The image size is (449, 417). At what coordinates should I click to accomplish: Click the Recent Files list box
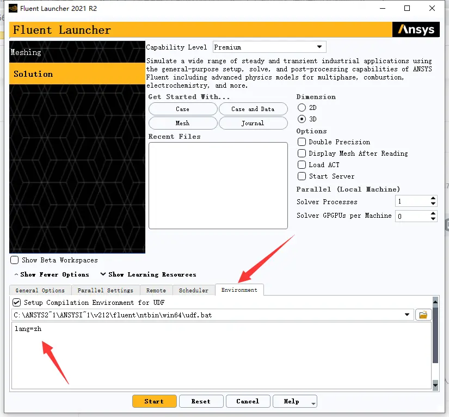coord(218,186)
